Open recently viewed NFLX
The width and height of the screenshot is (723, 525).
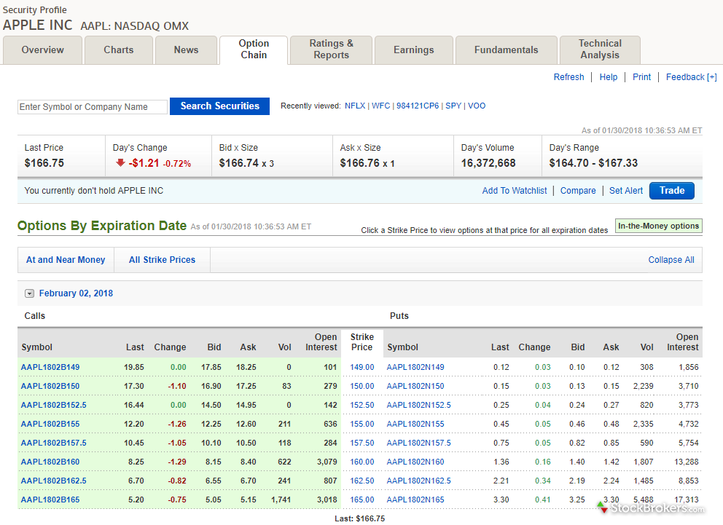coord(355,106)
